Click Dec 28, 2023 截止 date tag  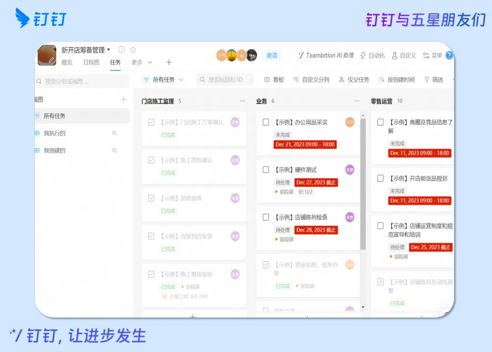pyautogui.click(x=316, y=230)
